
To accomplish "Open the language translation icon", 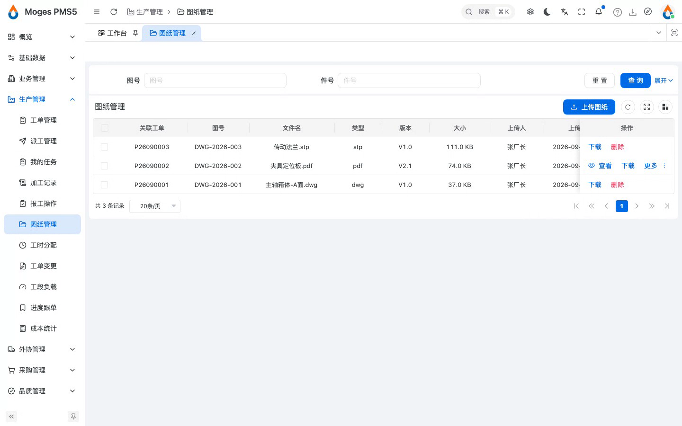I will [x=565, y=12].
